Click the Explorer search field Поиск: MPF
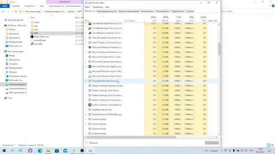This screenshot has width=275, height=154. pos(246,12)
